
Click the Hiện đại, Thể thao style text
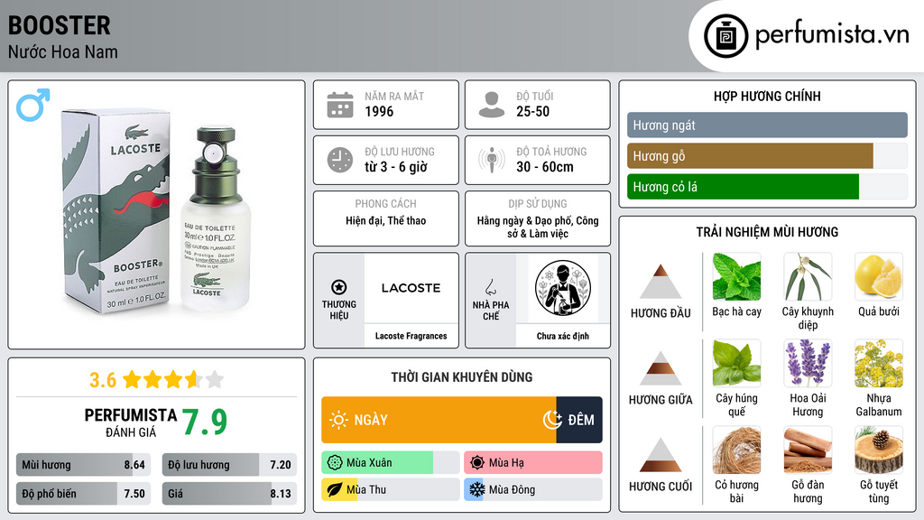386,220
